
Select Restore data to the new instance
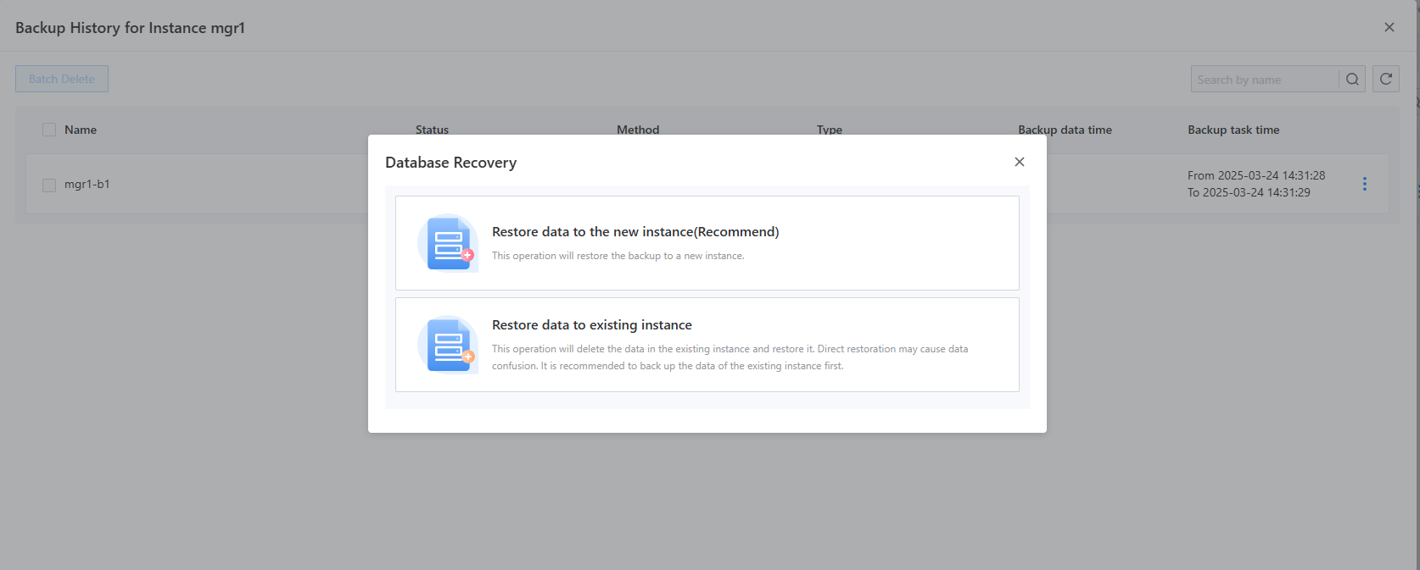point(635,232)
